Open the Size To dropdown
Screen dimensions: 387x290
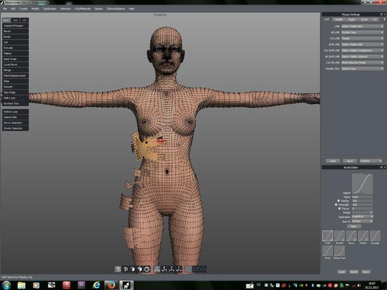click(x=362, y=221)
